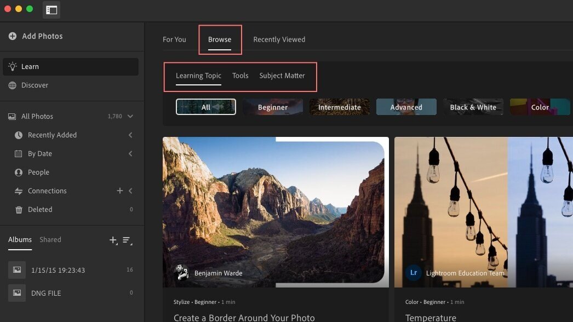Click the Add Photos plus icon
Viewport: 573px width, 322px height.
tap(13, 36)
